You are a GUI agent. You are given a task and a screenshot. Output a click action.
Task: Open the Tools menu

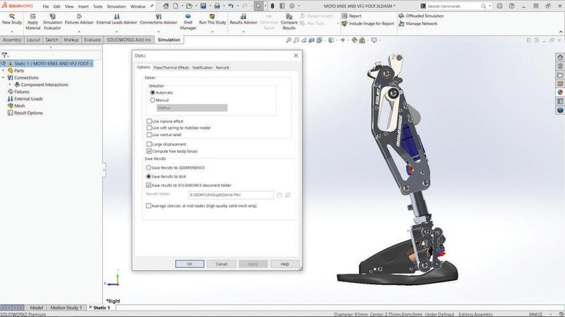(x=98, y=7)
